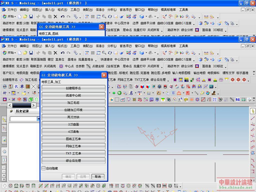Click the 创建加工环境 button
This screenshot has width=256, height=192.
click(x=73, y=110)
